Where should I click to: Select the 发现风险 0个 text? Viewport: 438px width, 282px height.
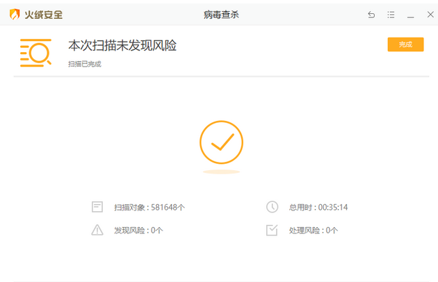coord(138,230)
